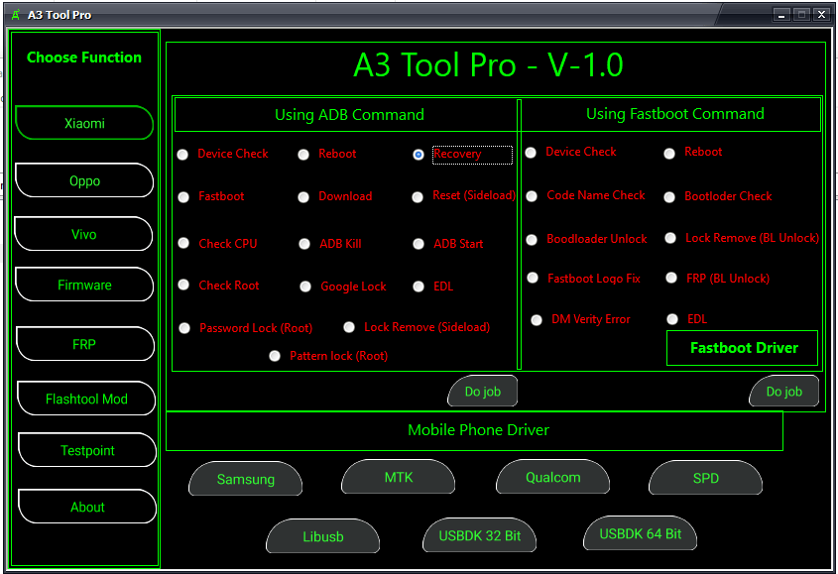Viewport: 838px width, 574px height.
Task: Click Do job under ADB commands
Action: pyautogui.click(x=482, y=391)
